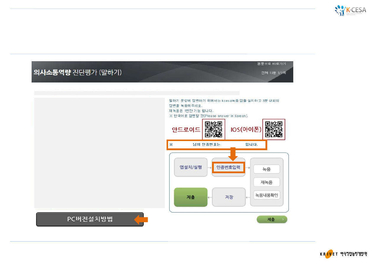The width and height of the screenshot is (373, 264).
Task: Click the IOS(아이폰) red text label
Action: click(x=246, y=129)
